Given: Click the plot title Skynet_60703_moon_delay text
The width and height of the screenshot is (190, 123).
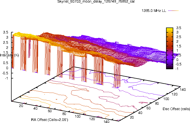Looking at the screenshot, I should click(96, 2).
